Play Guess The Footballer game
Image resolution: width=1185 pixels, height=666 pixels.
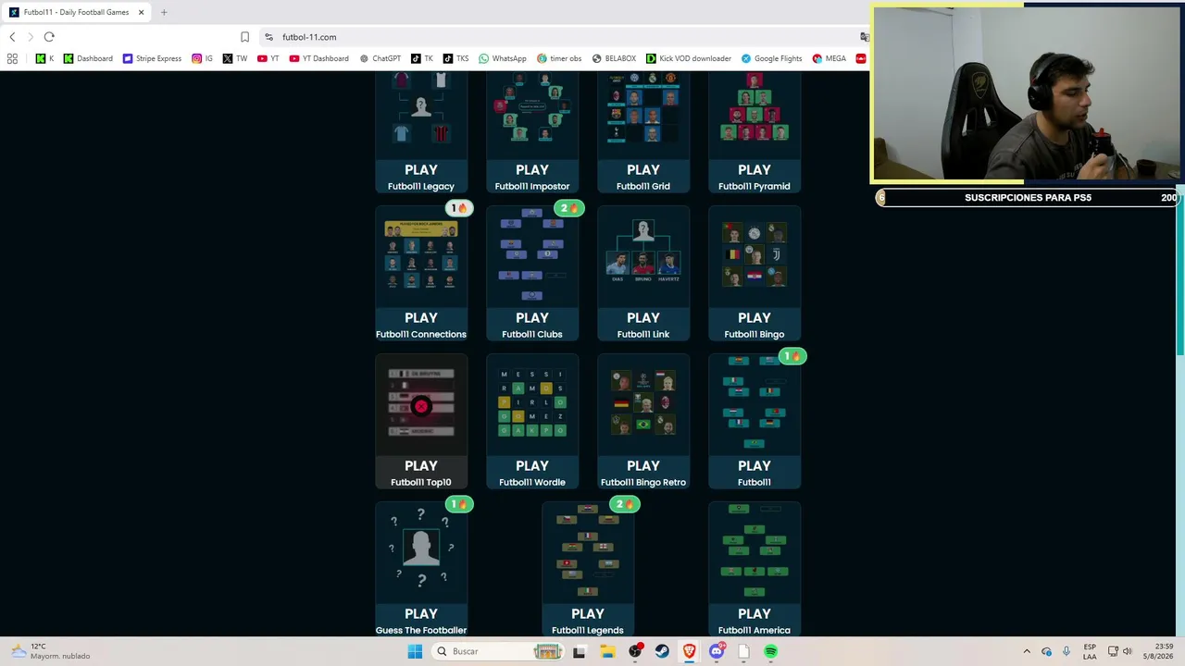pyautogui.click(x=421, y=613)
